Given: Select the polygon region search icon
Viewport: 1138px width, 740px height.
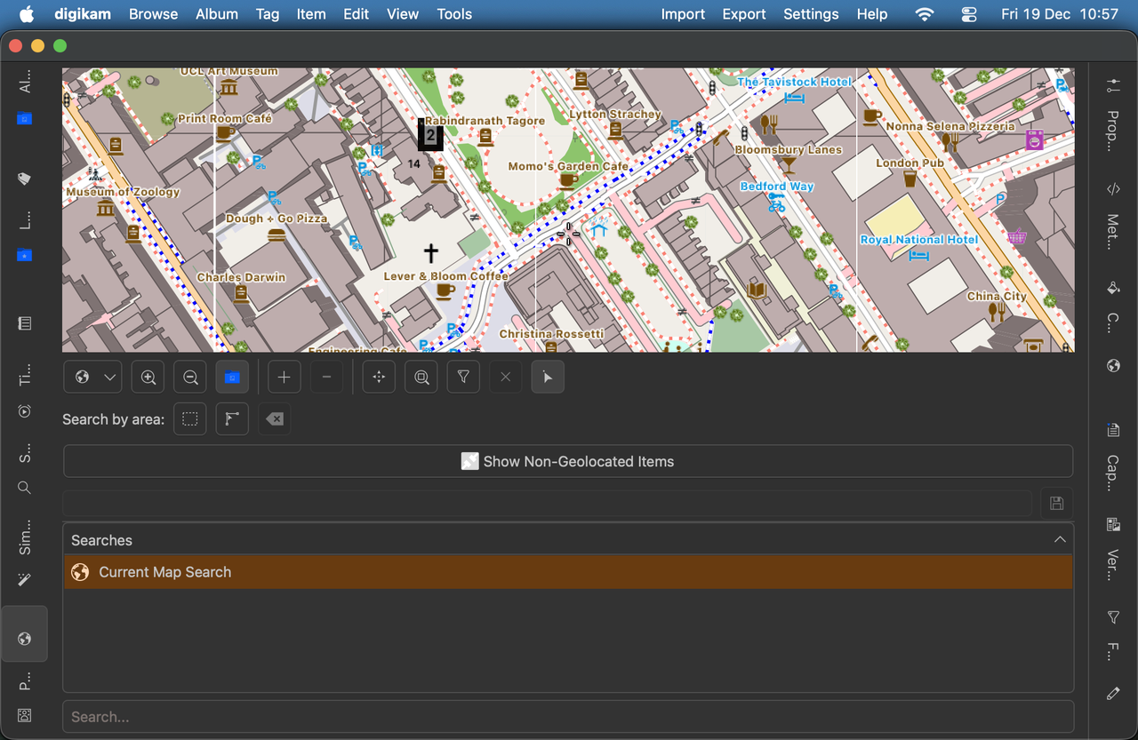Looking at the screenshot, I should click(232, 418).
